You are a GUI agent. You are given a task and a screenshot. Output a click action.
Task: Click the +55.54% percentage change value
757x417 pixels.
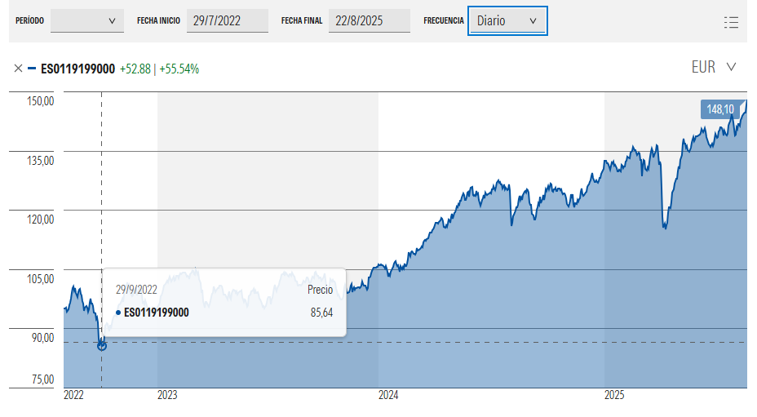(x=179, y=69)
